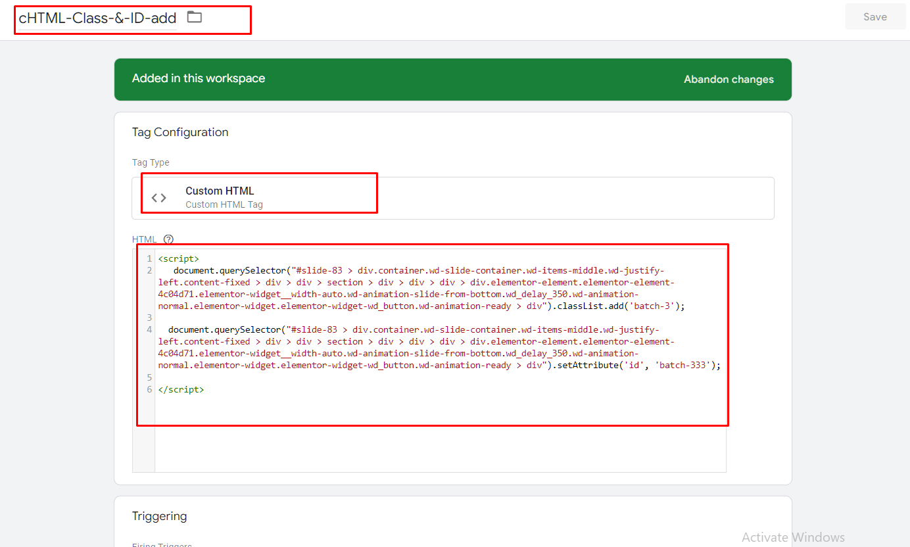Click the Custom HTML code brackets icon
910x547 pixels.
pyautogui.click(x=159, y=197)
